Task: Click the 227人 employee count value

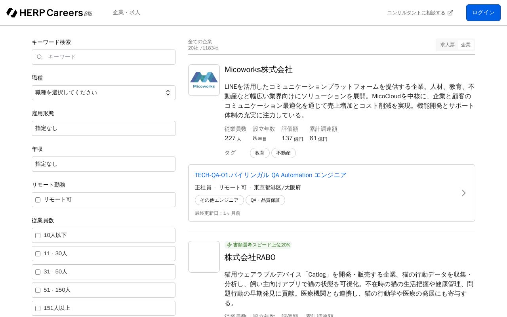Action: 233,138
